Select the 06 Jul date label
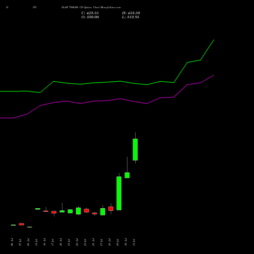The height and width of the screenshot is (254, 254). click(12, 242)
